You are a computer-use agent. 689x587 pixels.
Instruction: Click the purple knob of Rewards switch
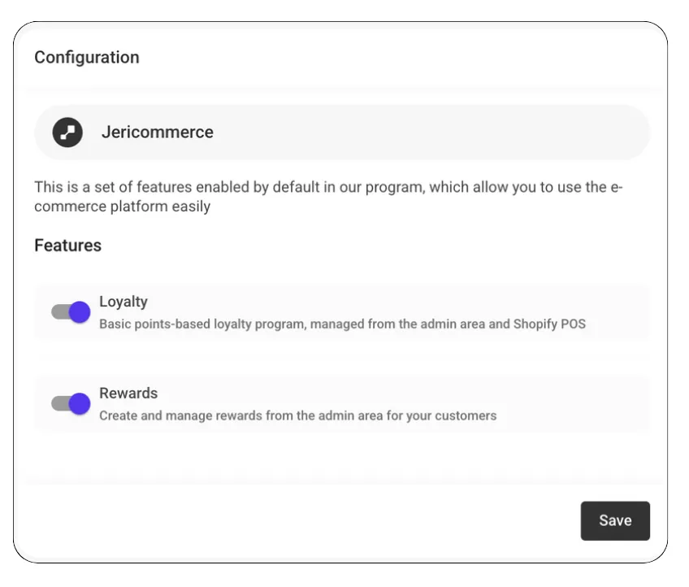click(80, 403)
